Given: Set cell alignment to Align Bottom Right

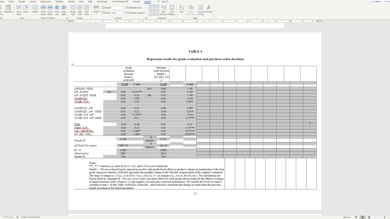Looking at the screenshot, I should click(157, 14).
